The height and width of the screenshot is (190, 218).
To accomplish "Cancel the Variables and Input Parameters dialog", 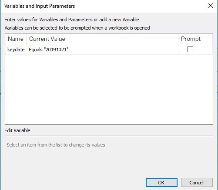I will pos(197,183).
